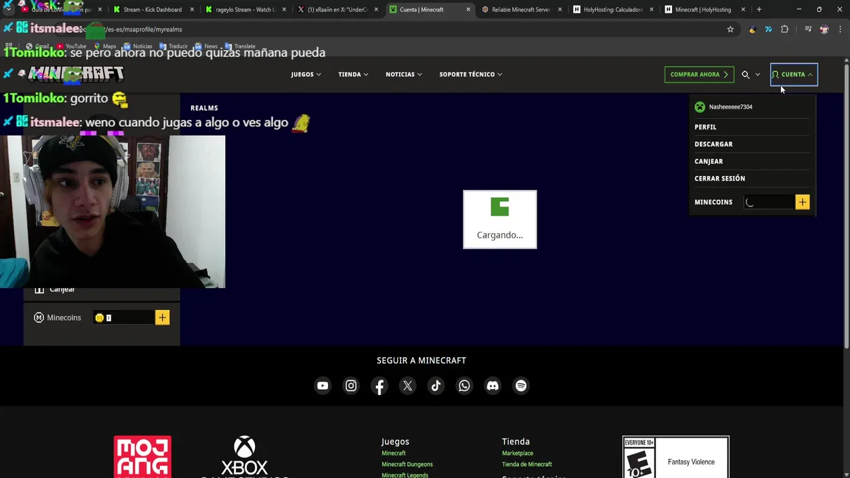
Task: Open the browser extensions puzzle icon
Action: 784,29
